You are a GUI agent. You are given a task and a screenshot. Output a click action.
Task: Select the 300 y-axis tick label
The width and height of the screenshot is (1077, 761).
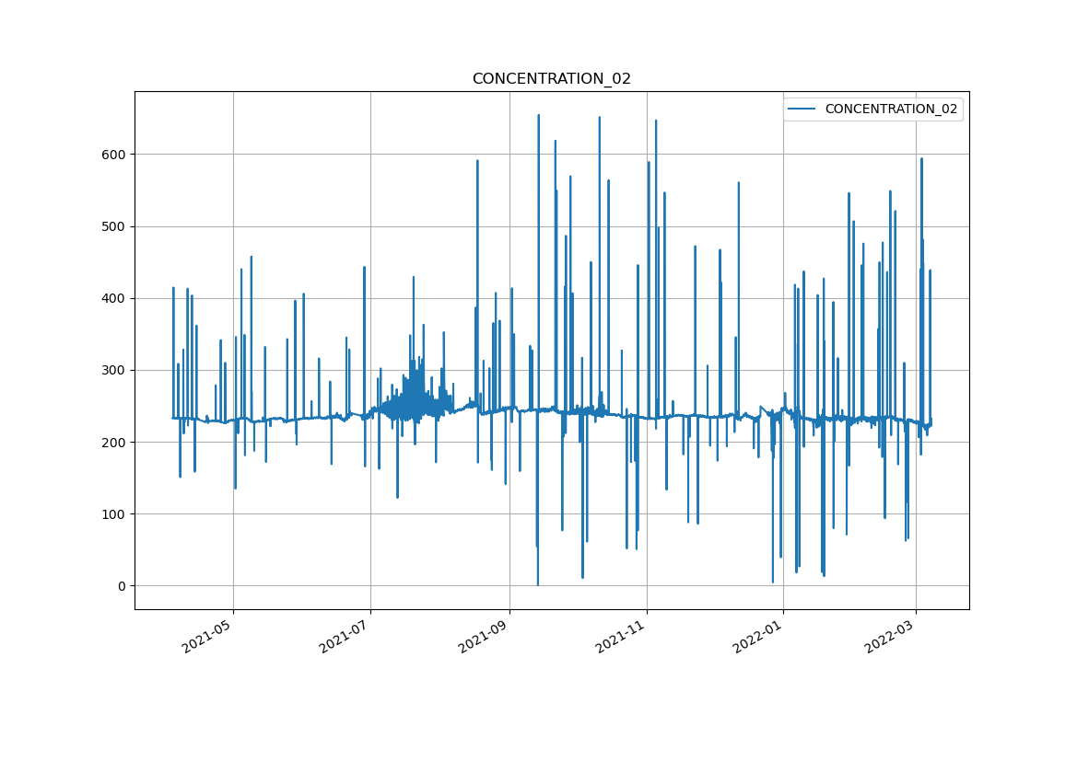click(113, 371)
